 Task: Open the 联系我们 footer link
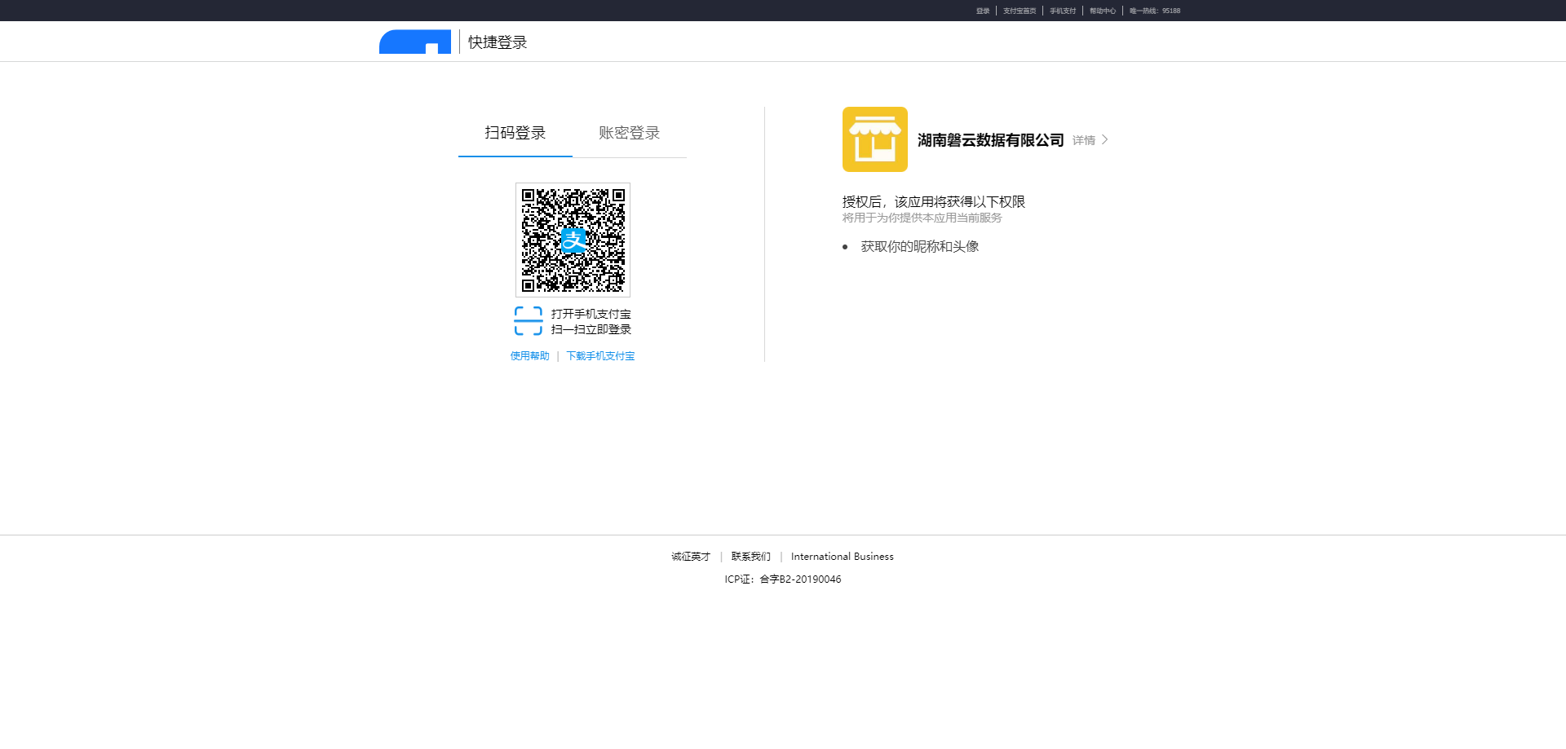(751, 557)
